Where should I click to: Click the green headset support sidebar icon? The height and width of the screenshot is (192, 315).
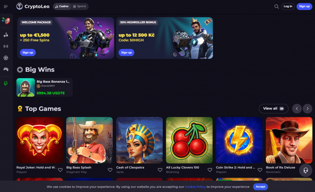point(6,83)
